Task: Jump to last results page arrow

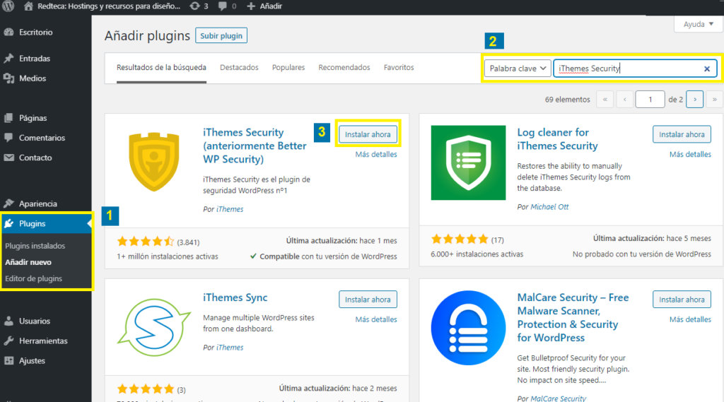Action: coord(714,99)
